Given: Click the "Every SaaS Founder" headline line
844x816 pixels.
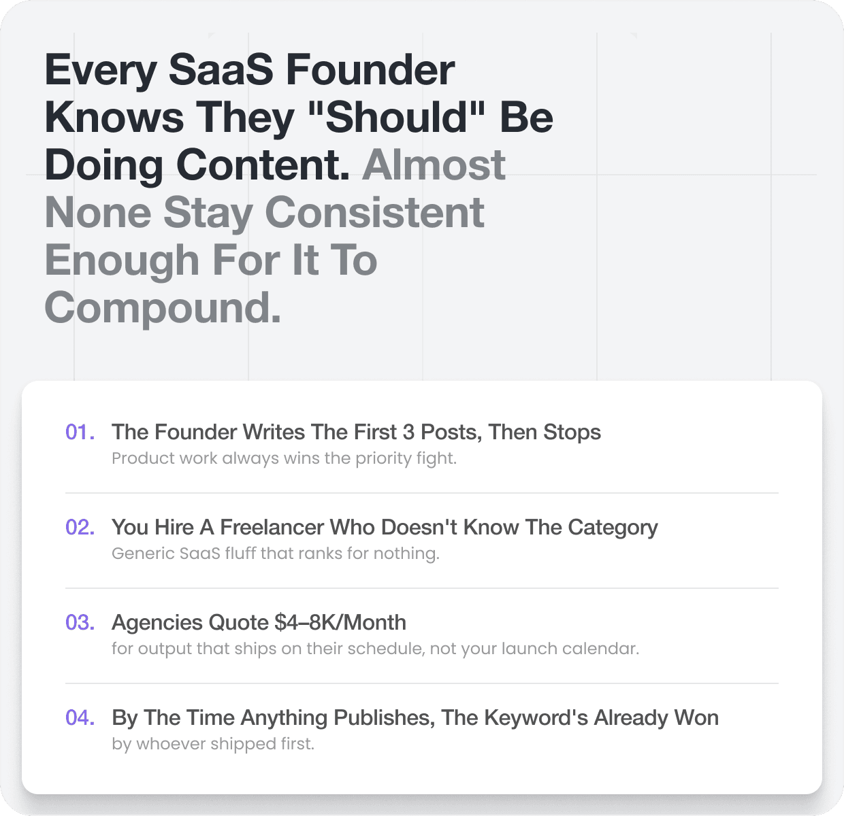Looking at the screenshot, I should [250, 71].
